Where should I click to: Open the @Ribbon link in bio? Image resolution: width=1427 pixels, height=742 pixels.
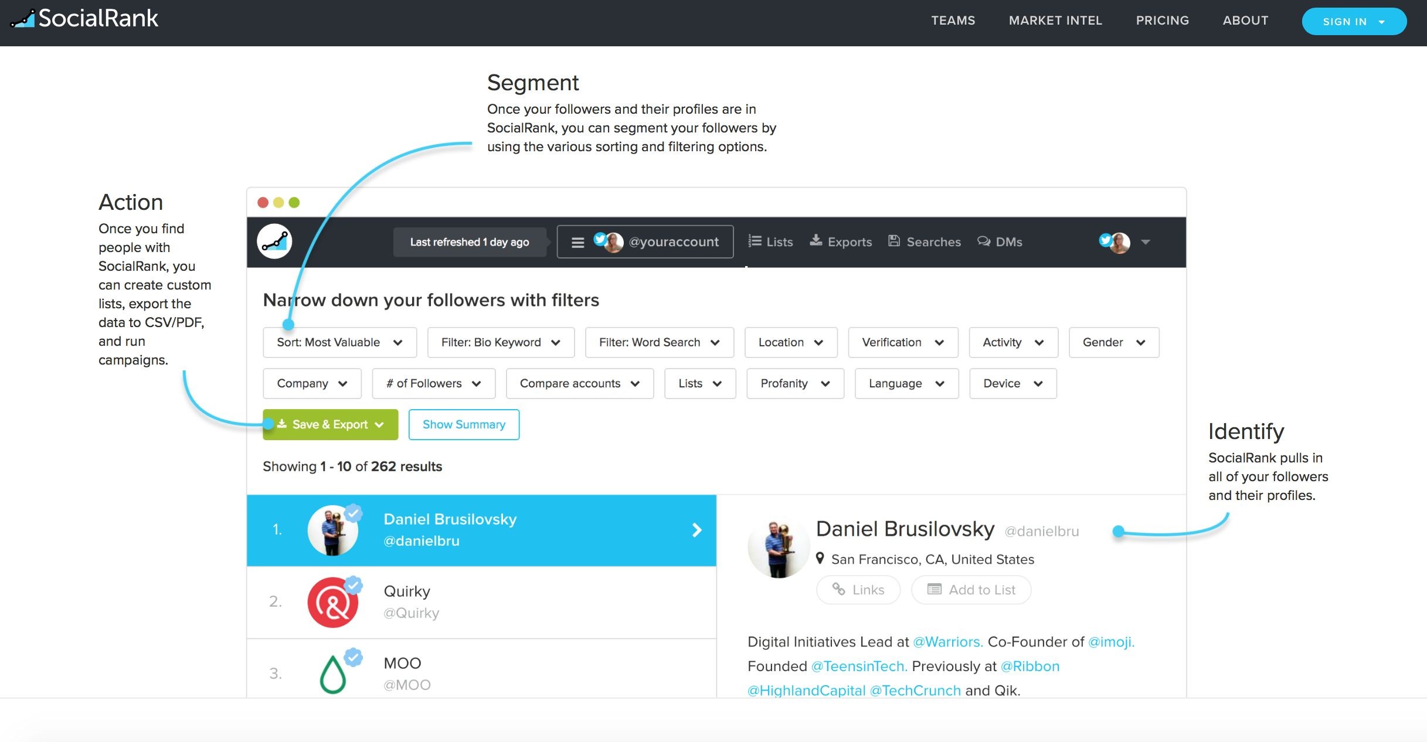[x=1030, y=666]
